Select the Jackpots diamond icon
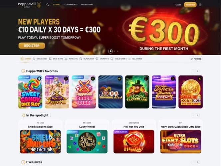Viewport: 221px width, 166px height. click(97, 59)
